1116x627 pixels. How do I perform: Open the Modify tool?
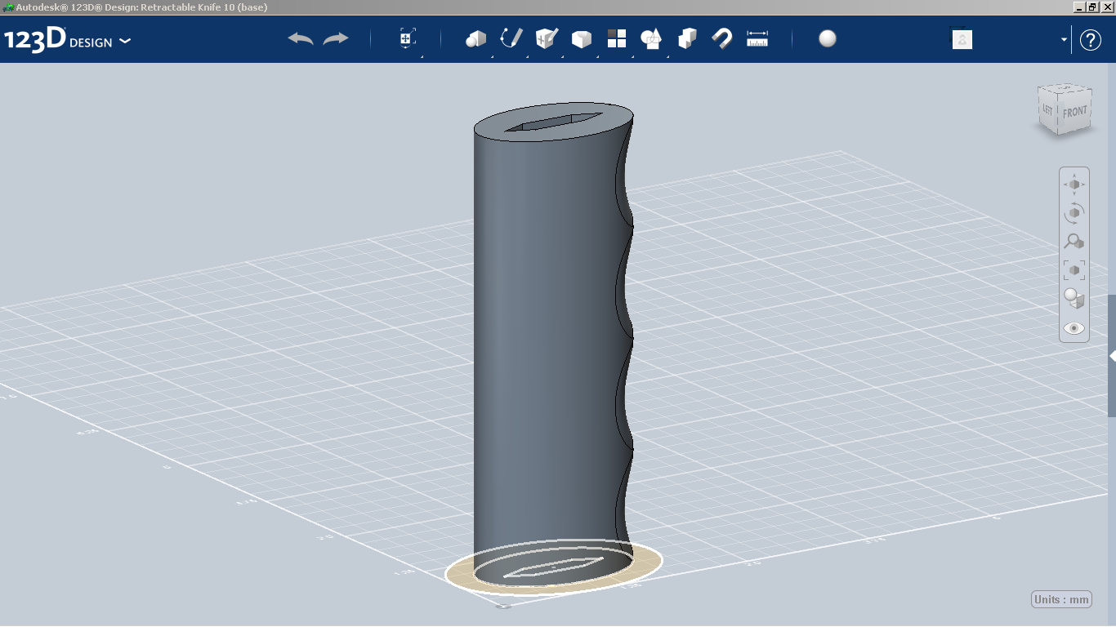(x=581, y=38)
